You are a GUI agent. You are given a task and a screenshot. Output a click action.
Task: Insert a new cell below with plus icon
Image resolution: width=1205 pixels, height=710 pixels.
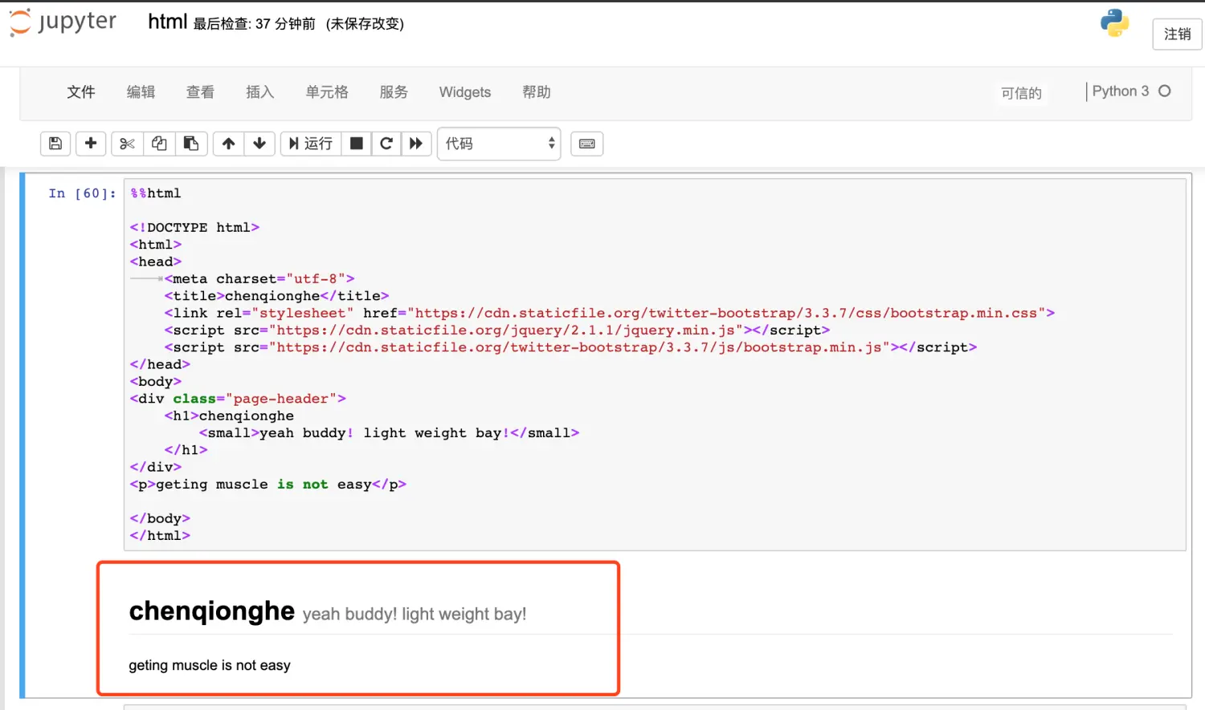tap(90, 143)
